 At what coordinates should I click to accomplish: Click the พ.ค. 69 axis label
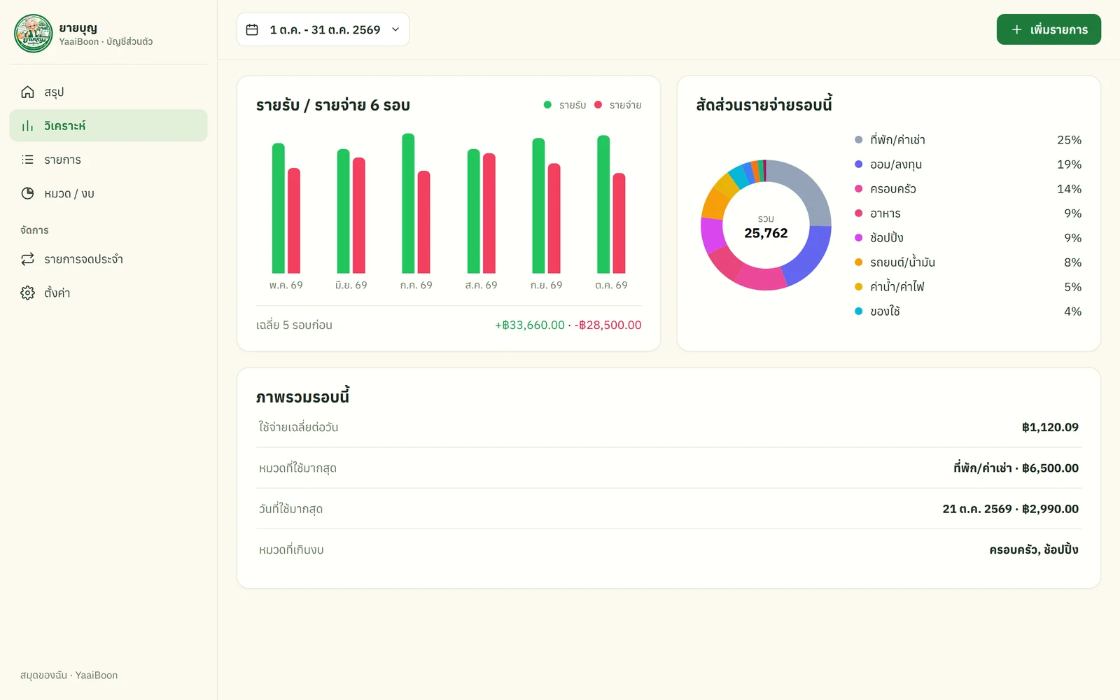pos(286,285)
